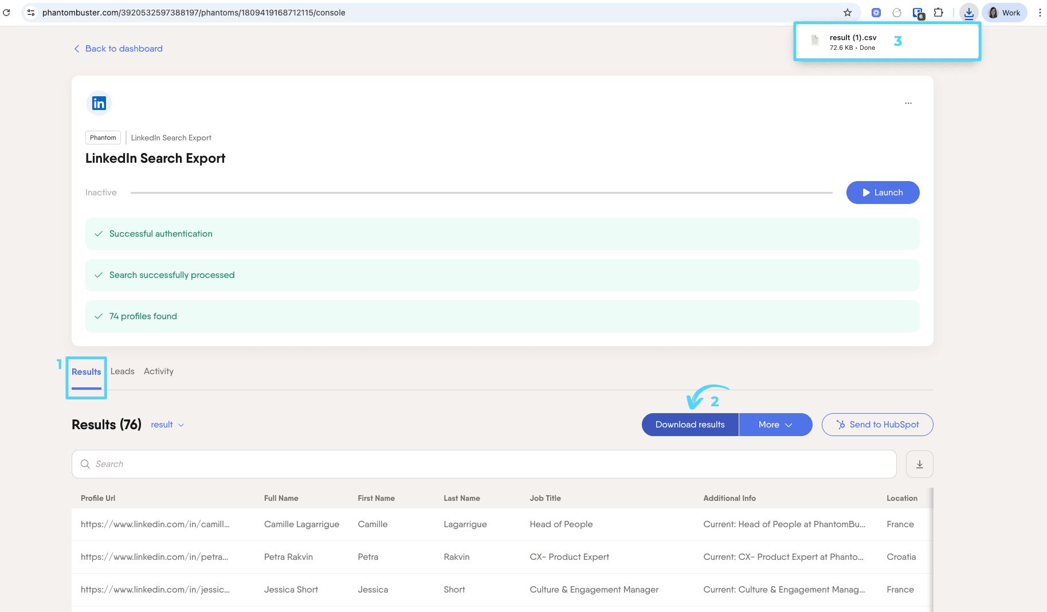Sort by Profile Url column header
This screenshot has height=612, width=1047.
[98, 498]
